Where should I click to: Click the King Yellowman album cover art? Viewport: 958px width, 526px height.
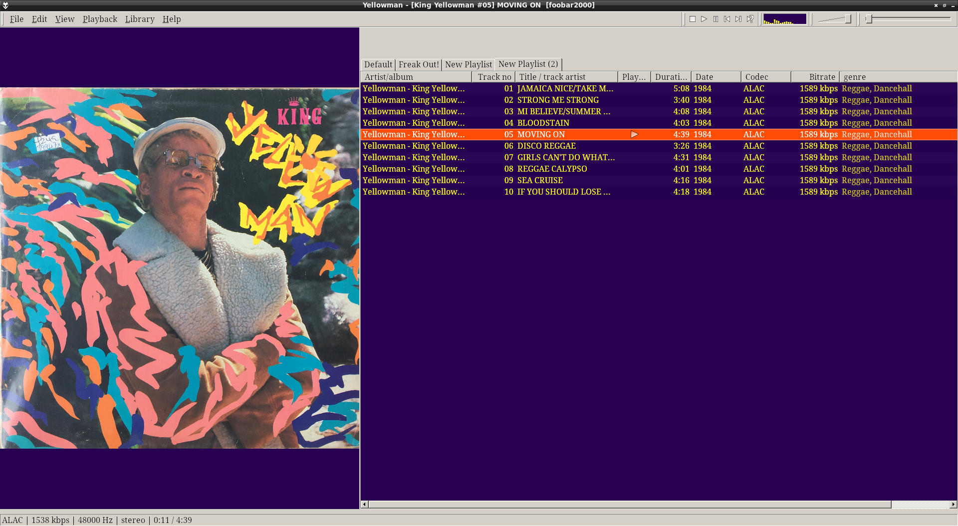[180, 268]
